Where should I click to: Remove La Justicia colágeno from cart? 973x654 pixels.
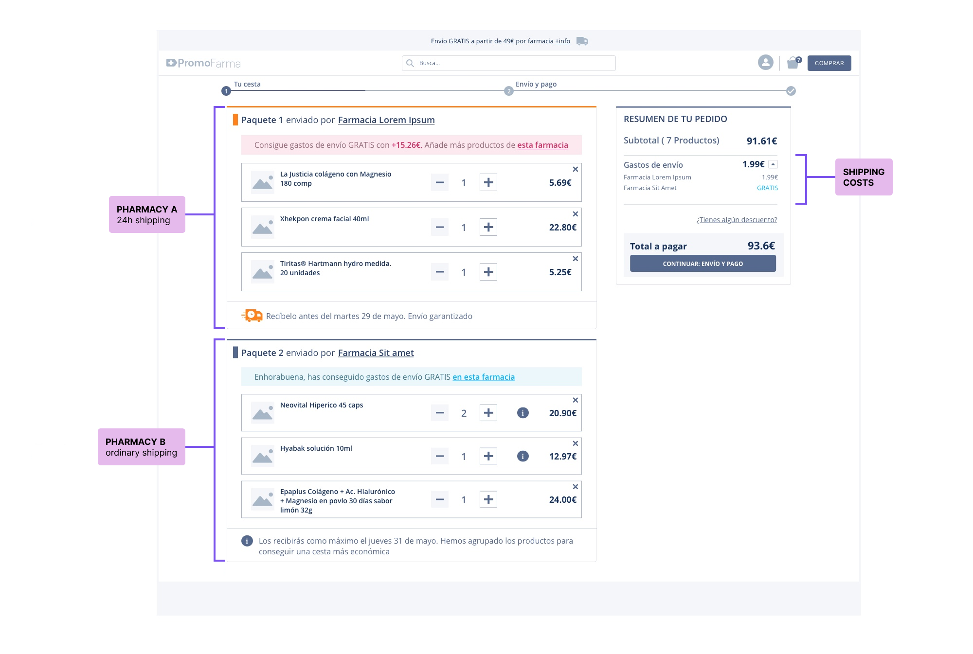pos(576,169)
